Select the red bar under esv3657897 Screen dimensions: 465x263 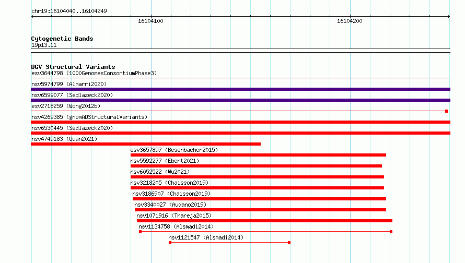click(258, 155)
